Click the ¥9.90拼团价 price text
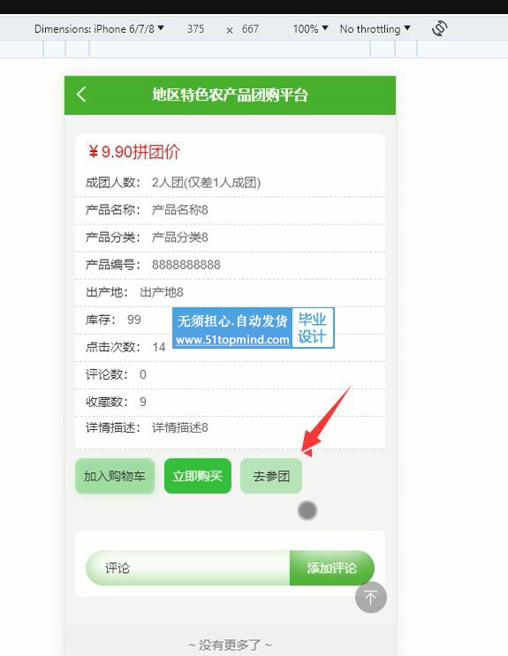The height and width of the screenshot is (656, 508). [x=134, y=152]
